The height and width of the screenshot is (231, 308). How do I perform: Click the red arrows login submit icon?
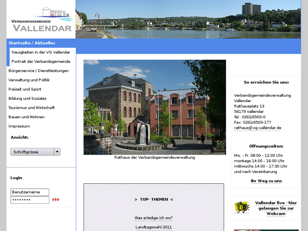pyautogui.click(x=55, y=200)
